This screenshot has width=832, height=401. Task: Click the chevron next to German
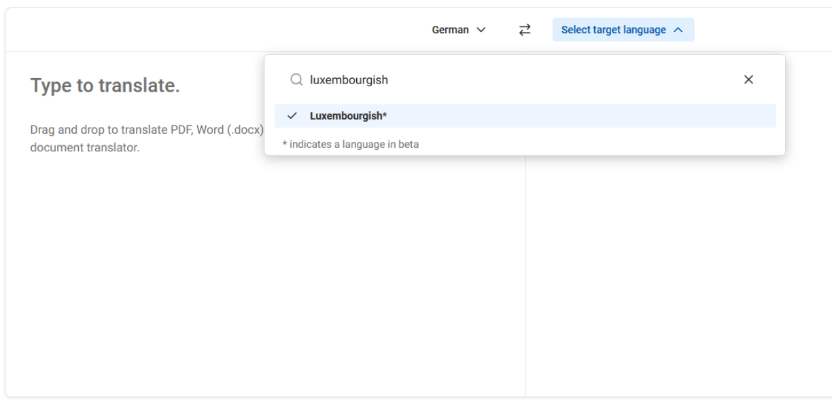[x=481, y=30]
